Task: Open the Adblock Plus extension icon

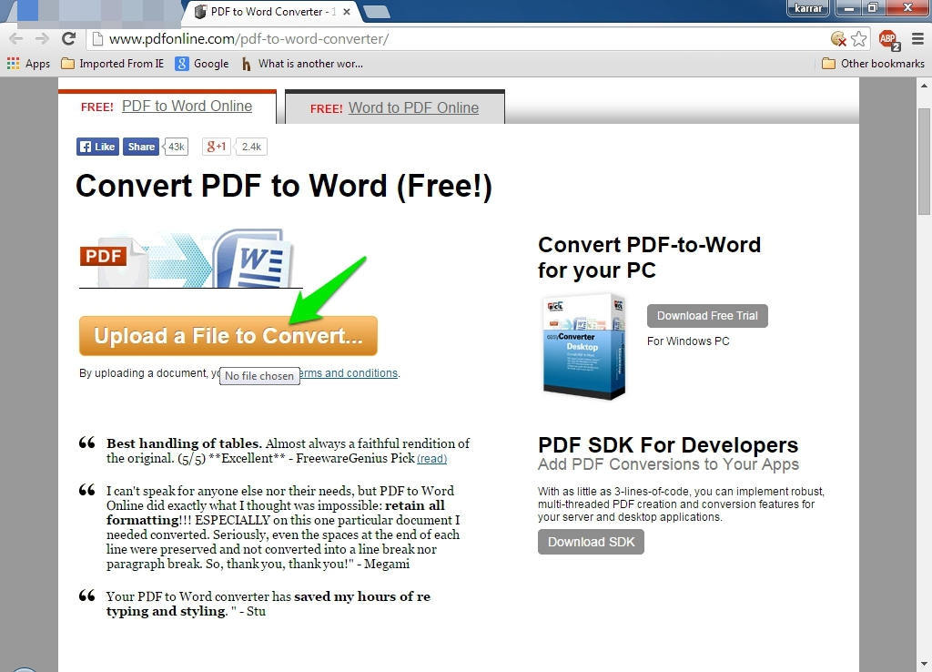Action: [x=888, y=39]
